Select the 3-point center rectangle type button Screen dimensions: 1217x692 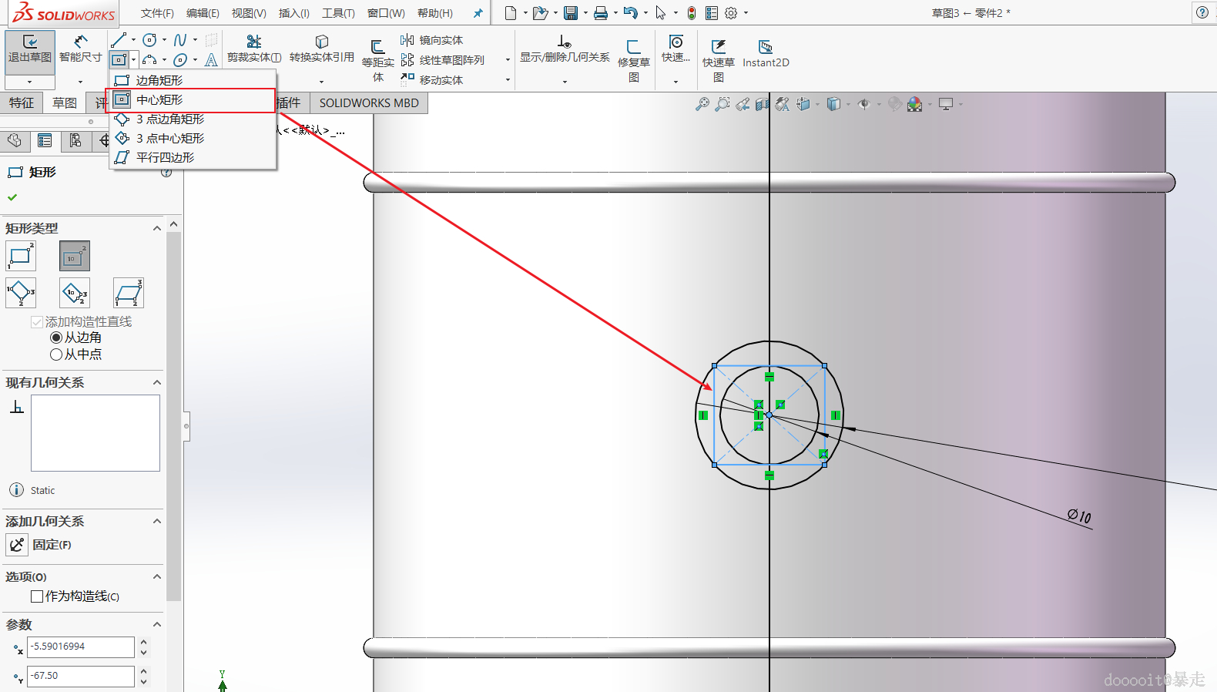(75, 293)
